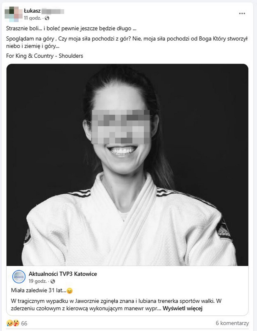Image resolution: width=257 pixels, height=331 pixels.
Task: Click the 'Strasznie boli' post text
Action: click(x=71, y=28)
